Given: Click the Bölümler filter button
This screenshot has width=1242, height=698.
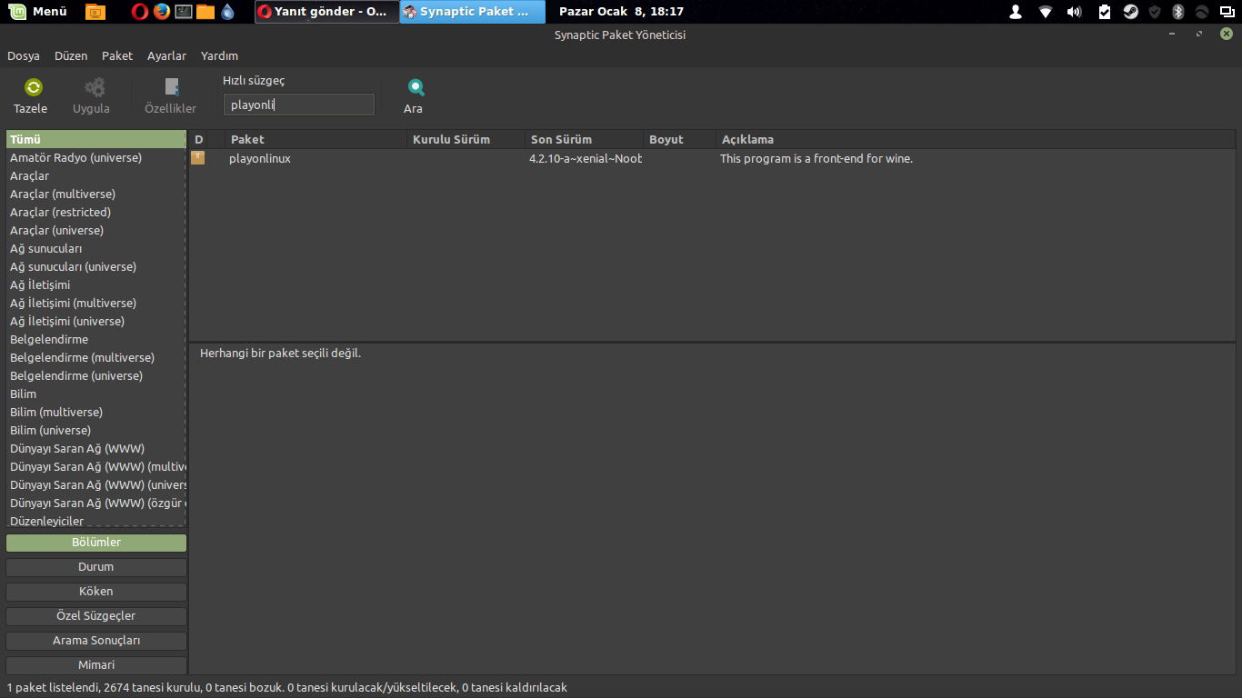Looking at the screenshot, I should pos(96,543).
